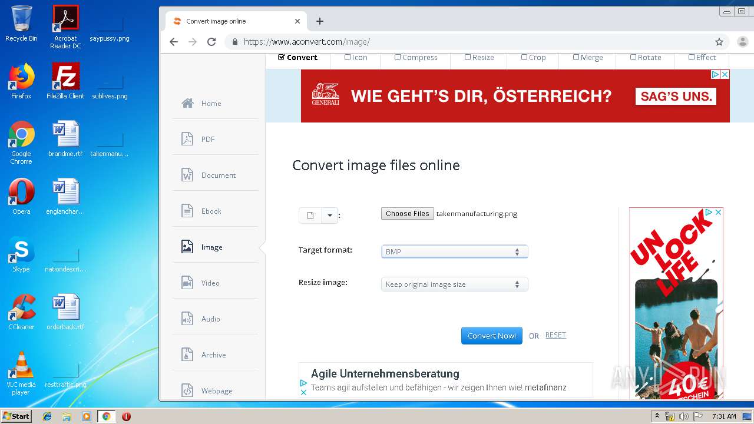Check the Rotate checkbox

click(633, 57)
